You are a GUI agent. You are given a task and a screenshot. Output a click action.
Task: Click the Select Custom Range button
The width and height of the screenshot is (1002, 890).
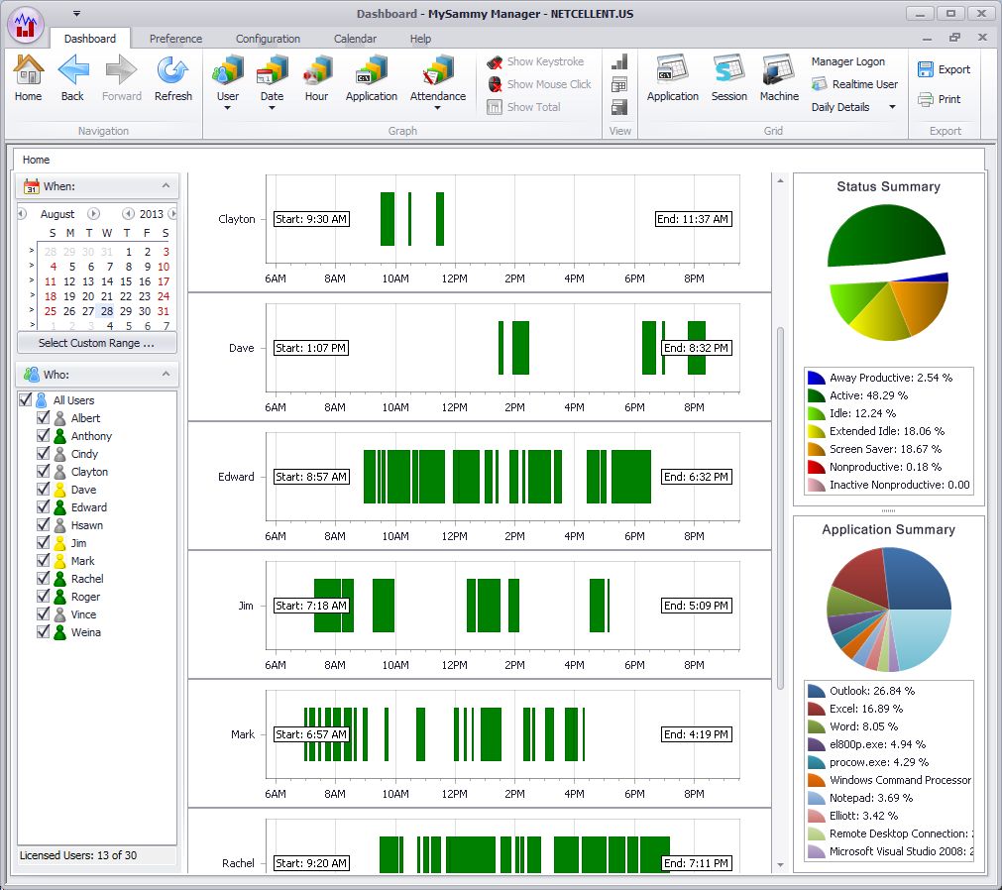96,343
